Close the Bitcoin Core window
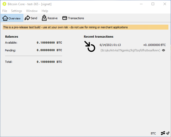 click(165, 4)
